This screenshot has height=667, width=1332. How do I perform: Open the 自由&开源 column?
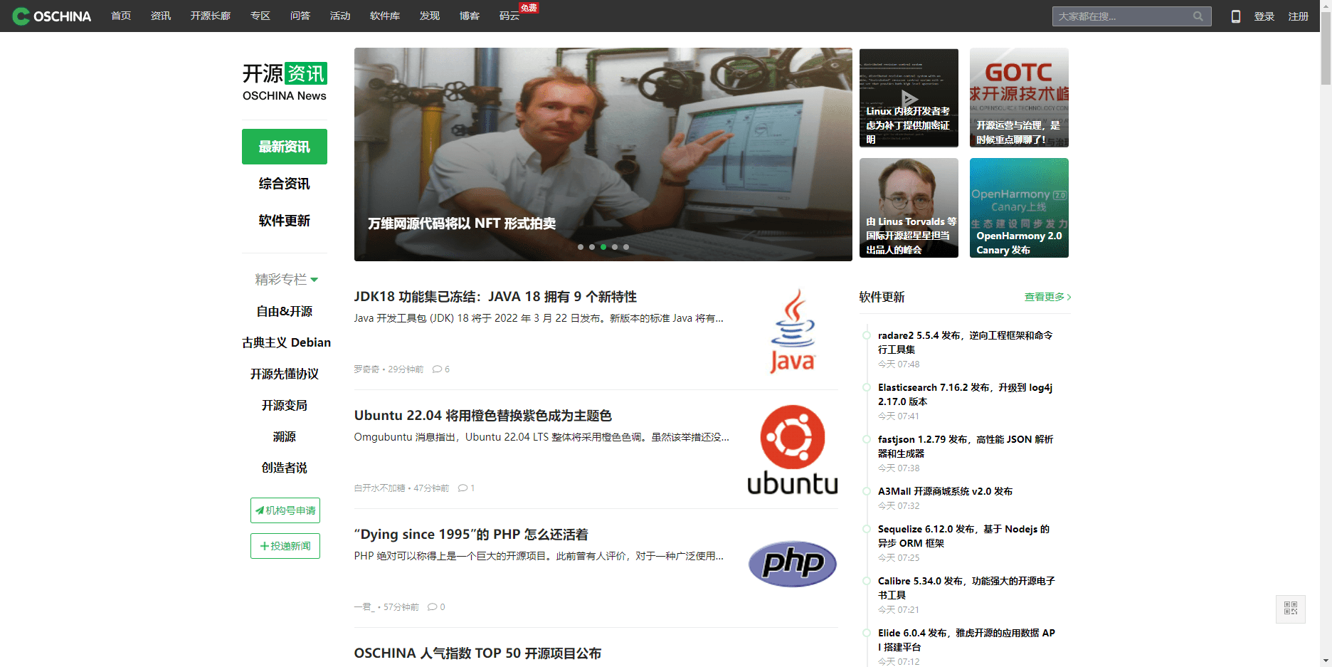285,311
